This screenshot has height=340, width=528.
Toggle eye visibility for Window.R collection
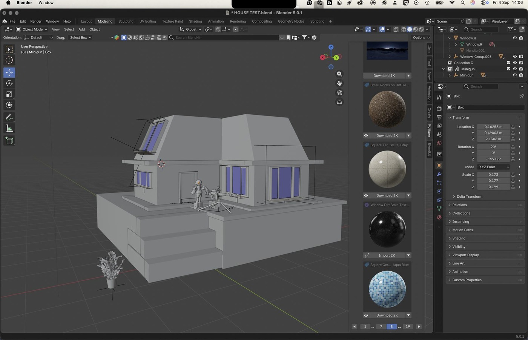pos(515,38)
